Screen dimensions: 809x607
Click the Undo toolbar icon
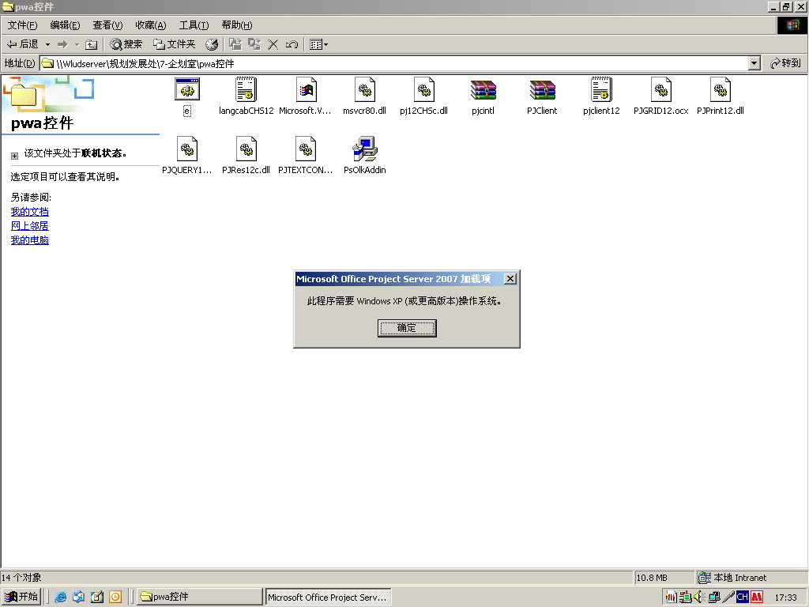tap(292, 44)
